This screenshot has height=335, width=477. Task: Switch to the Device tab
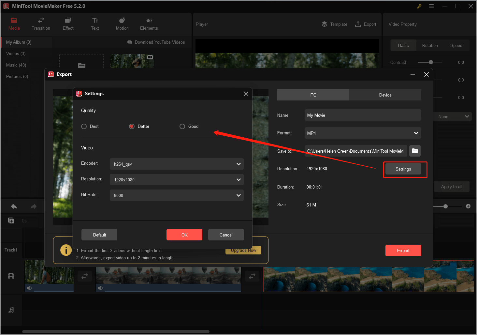(x=385, y=95)
